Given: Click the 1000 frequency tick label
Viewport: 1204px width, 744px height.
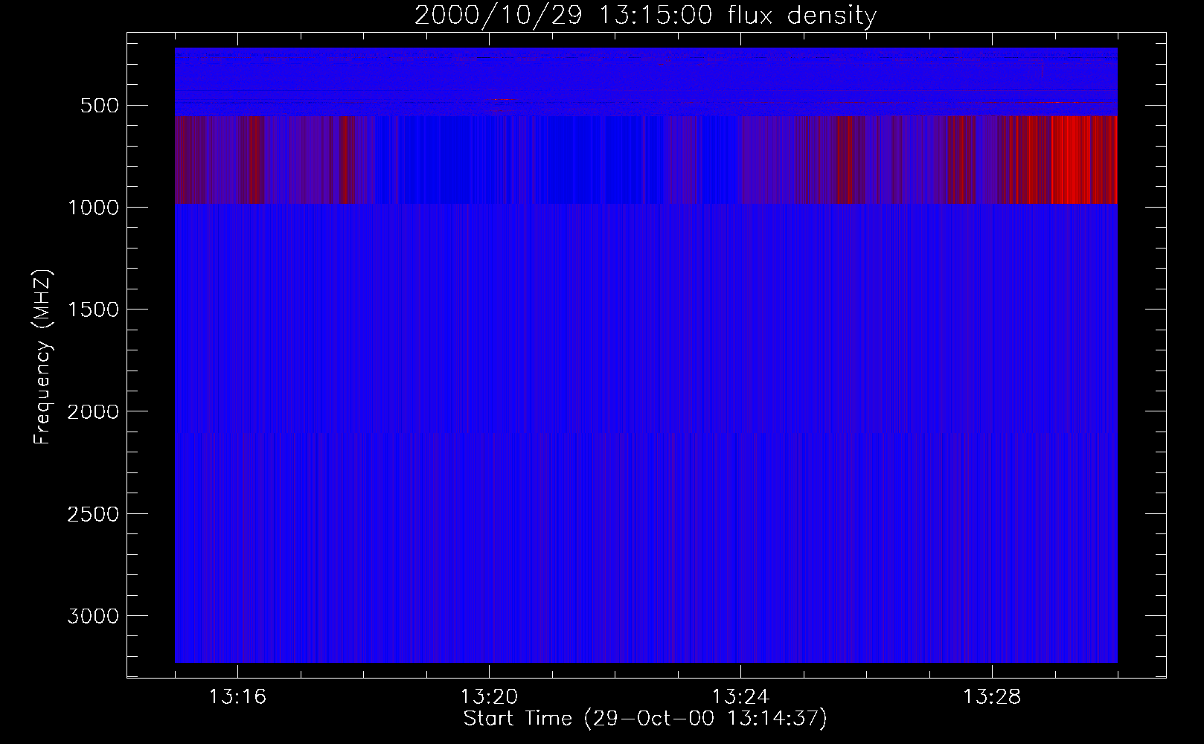Looking at the screenshot, I should [x=93, y=208].
